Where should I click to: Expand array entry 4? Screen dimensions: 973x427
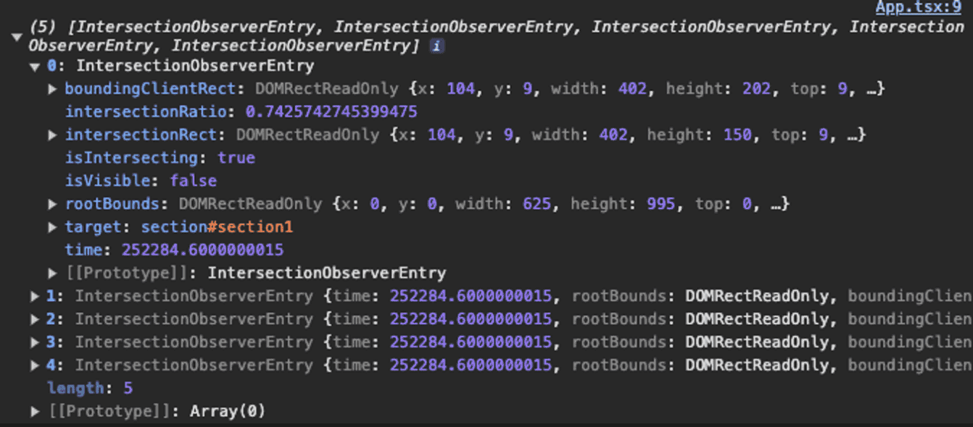[34, 365]
